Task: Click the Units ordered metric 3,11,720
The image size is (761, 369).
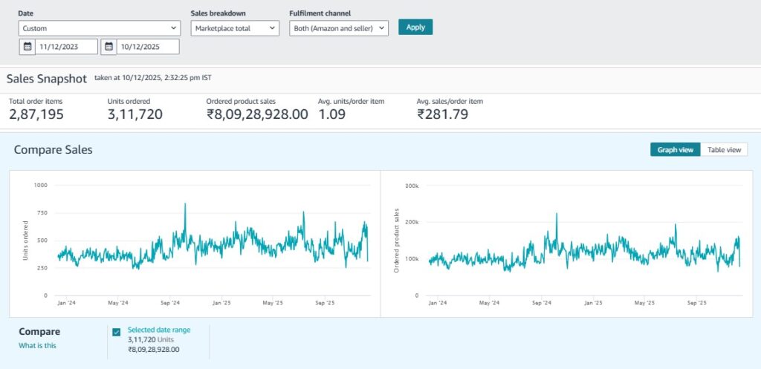Action: [x=135, y=114]
